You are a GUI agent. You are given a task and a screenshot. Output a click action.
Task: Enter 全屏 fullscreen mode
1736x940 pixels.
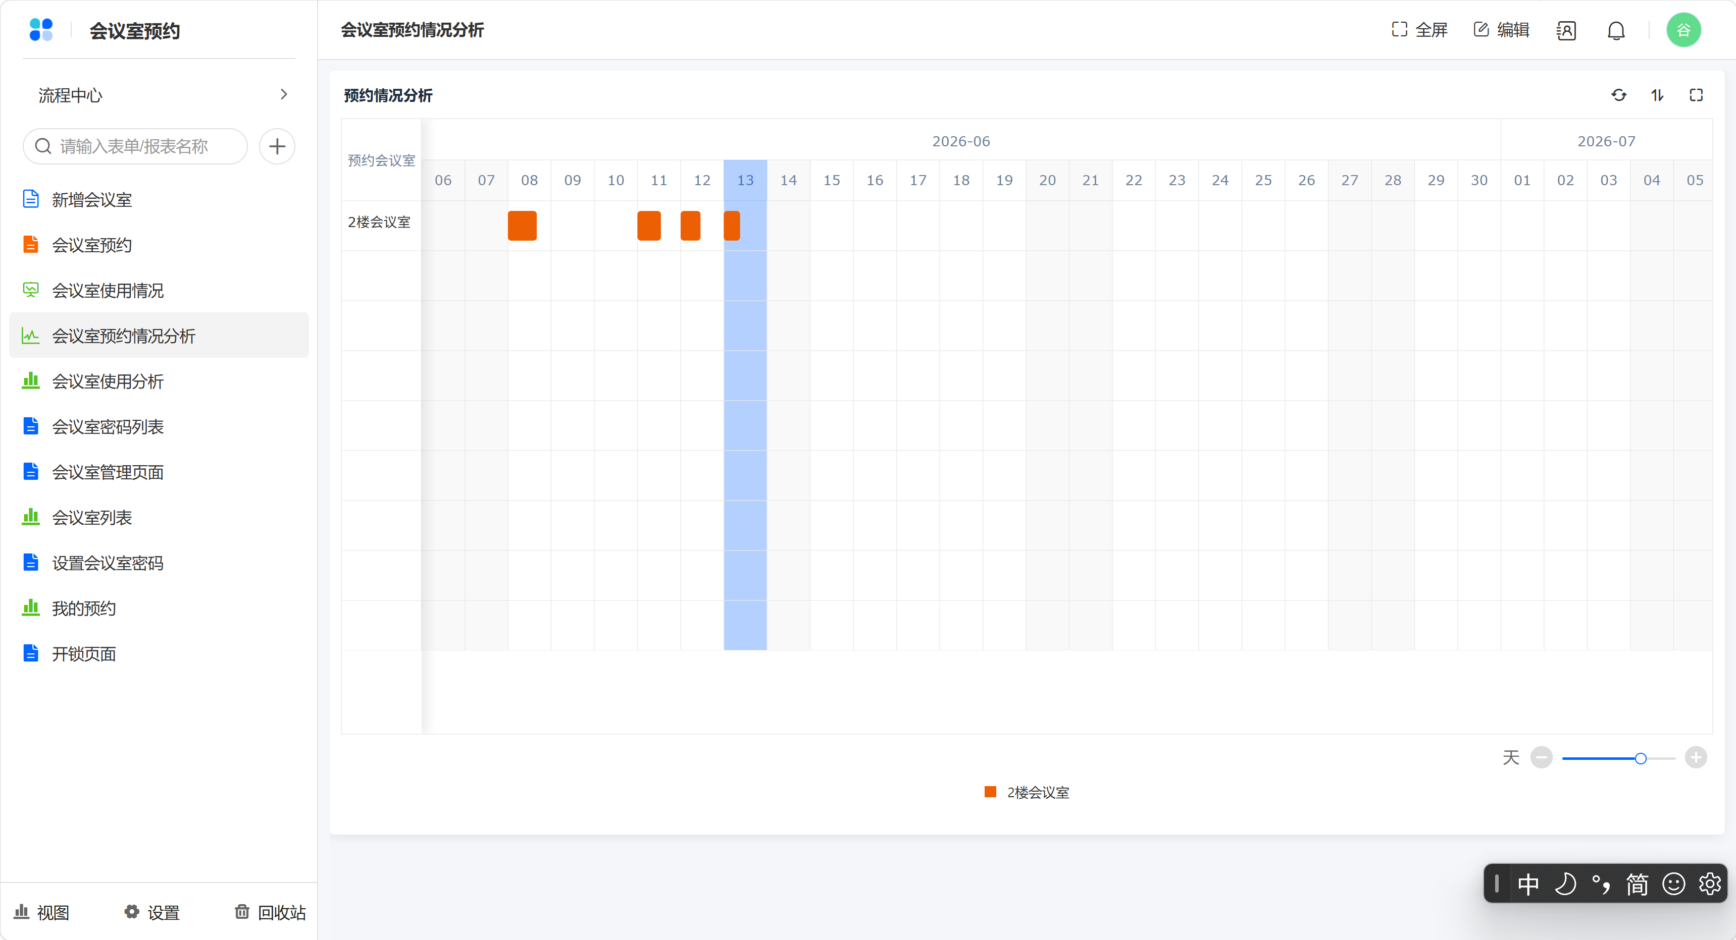1419,30
